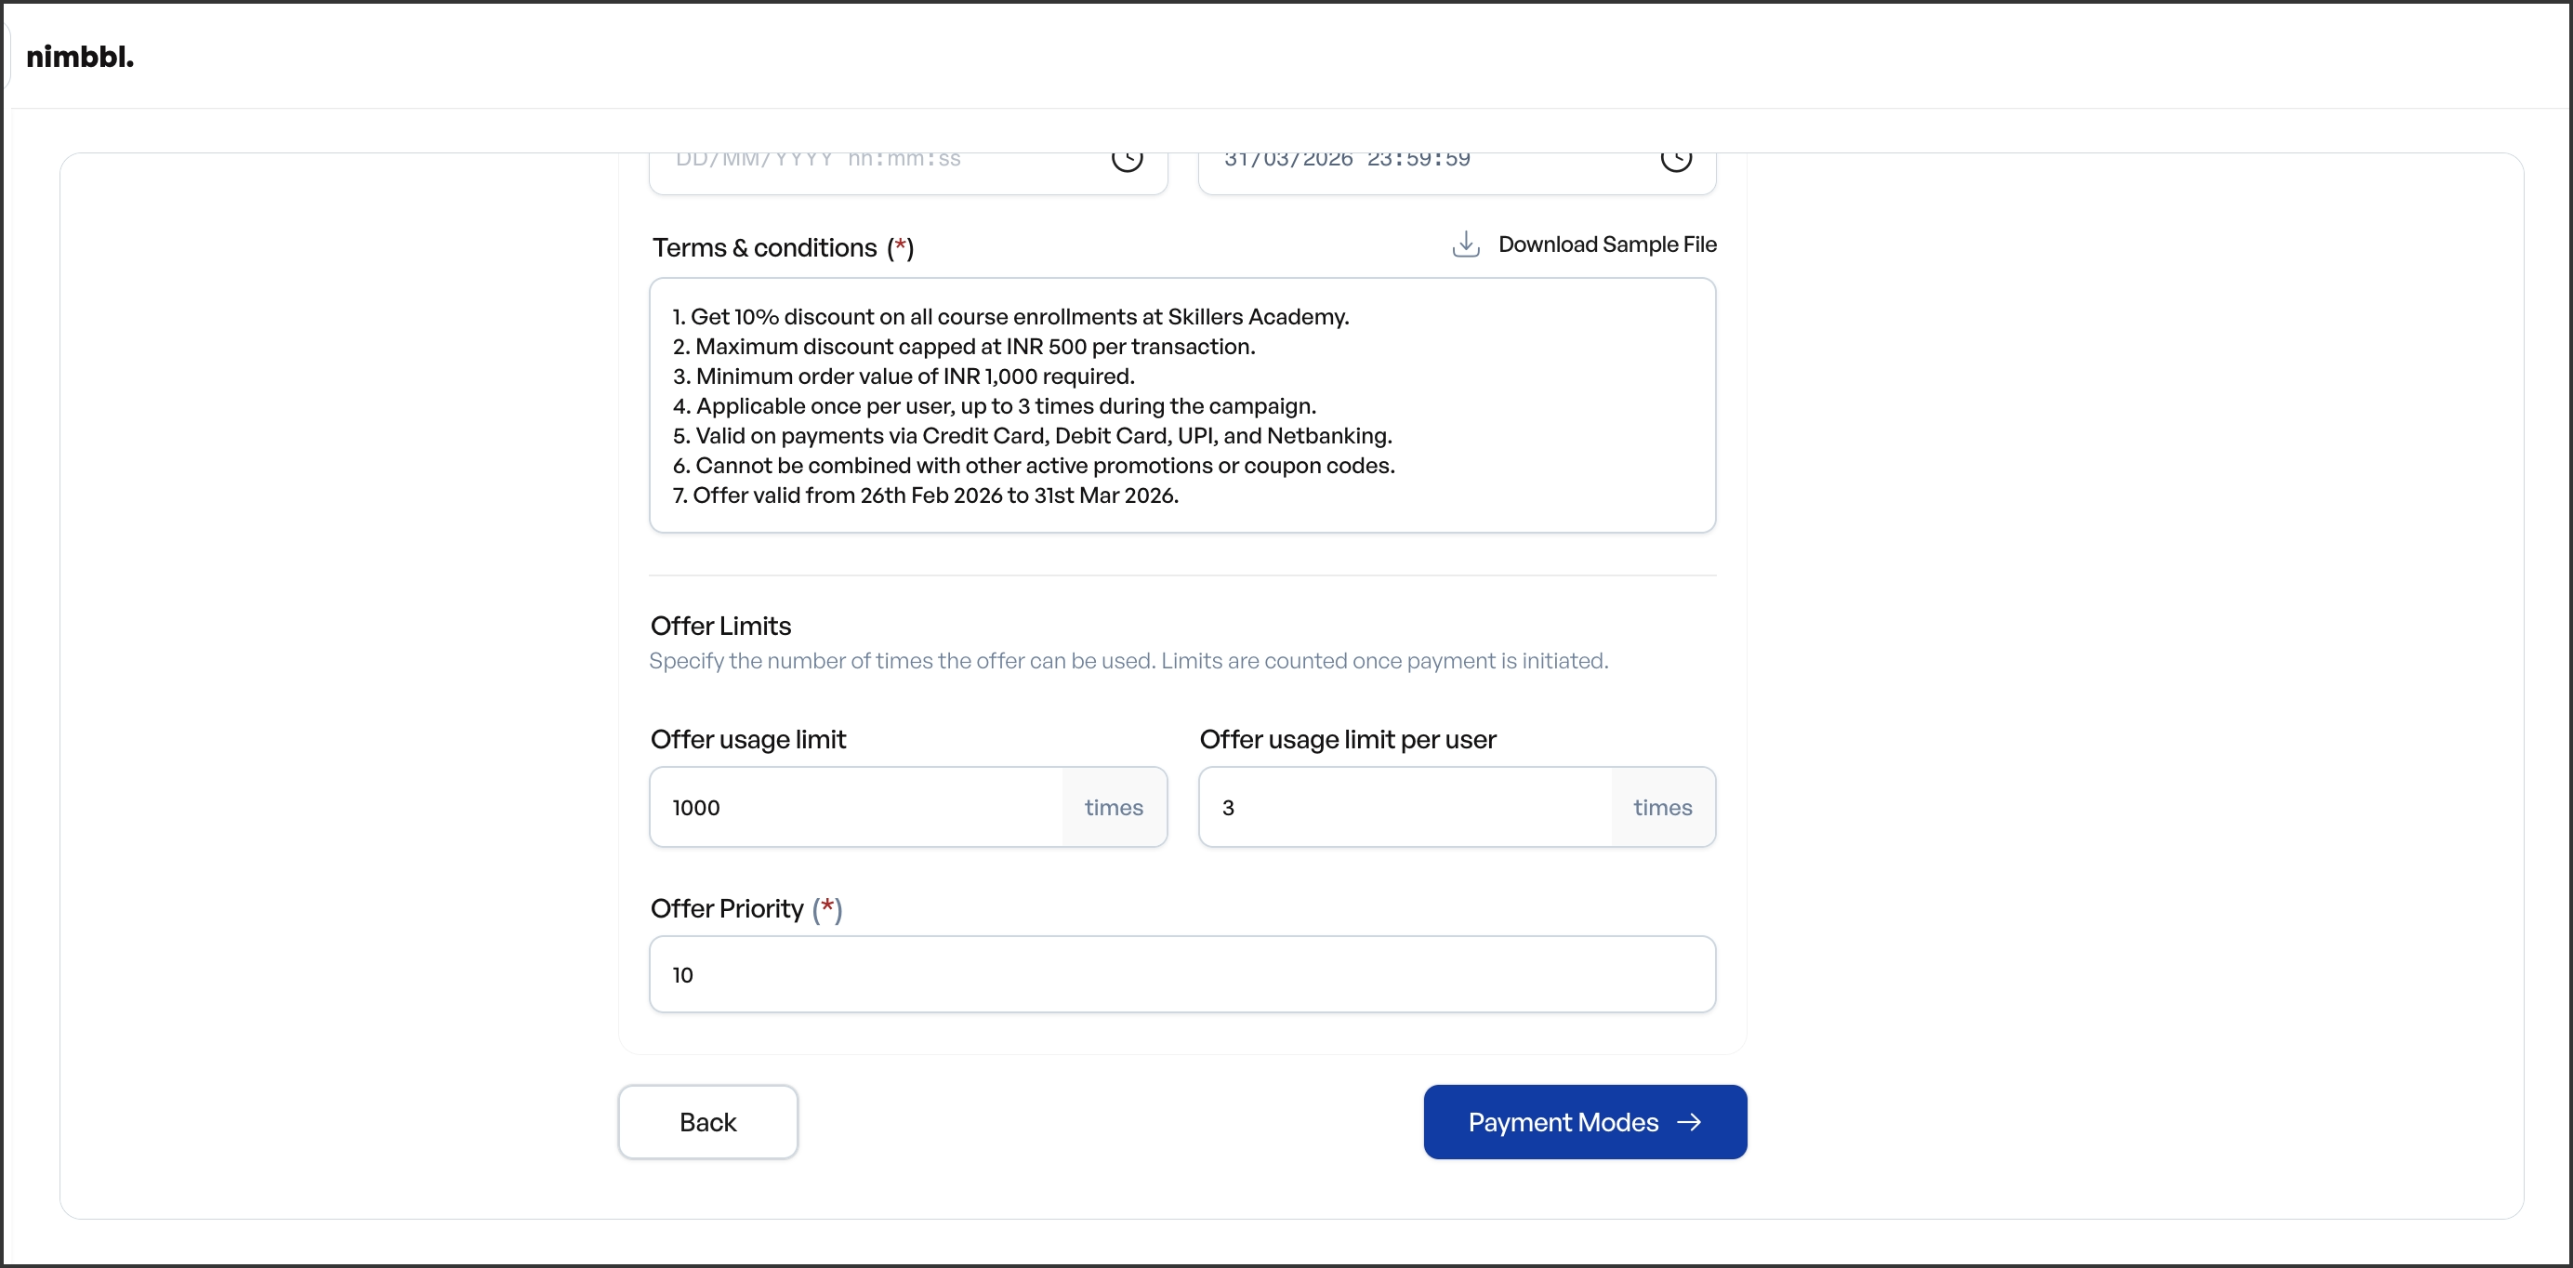2573x1268 pixels.
Task: Click inside the Terms & conditions text area
Action: (1181, 404)
